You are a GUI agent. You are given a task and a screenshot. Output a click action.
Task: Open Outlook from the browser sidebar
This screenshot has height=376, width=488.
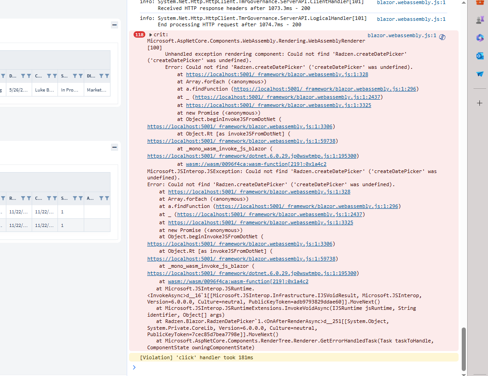(479, 56)
